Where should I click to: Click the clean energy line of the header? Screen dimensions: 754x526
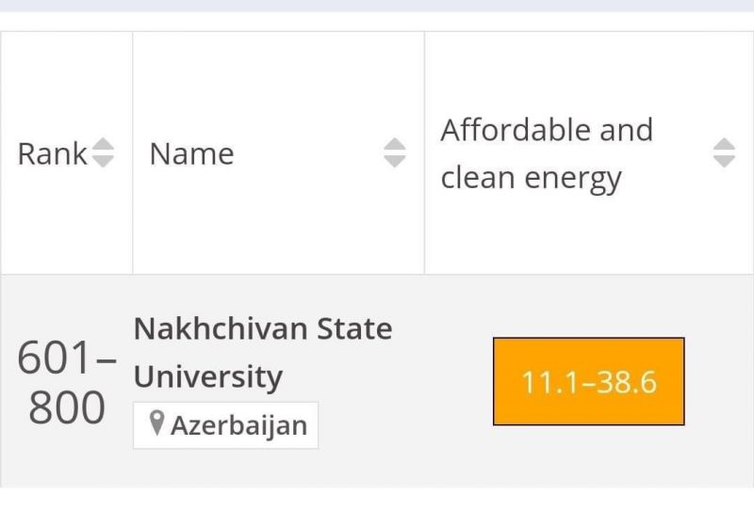coord(531,178)
